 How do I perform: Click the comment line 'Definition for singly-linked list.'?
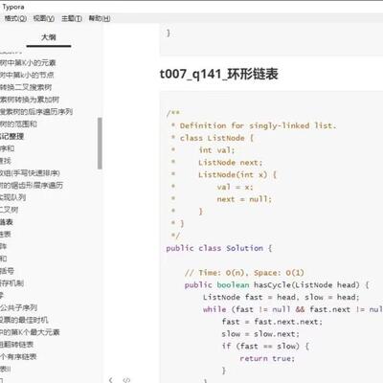coord(258,125)
